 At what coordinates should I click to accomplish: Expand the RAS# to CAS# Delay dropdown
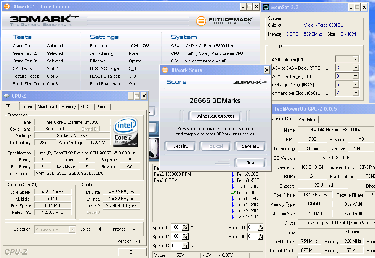click(x=356, y=68)
